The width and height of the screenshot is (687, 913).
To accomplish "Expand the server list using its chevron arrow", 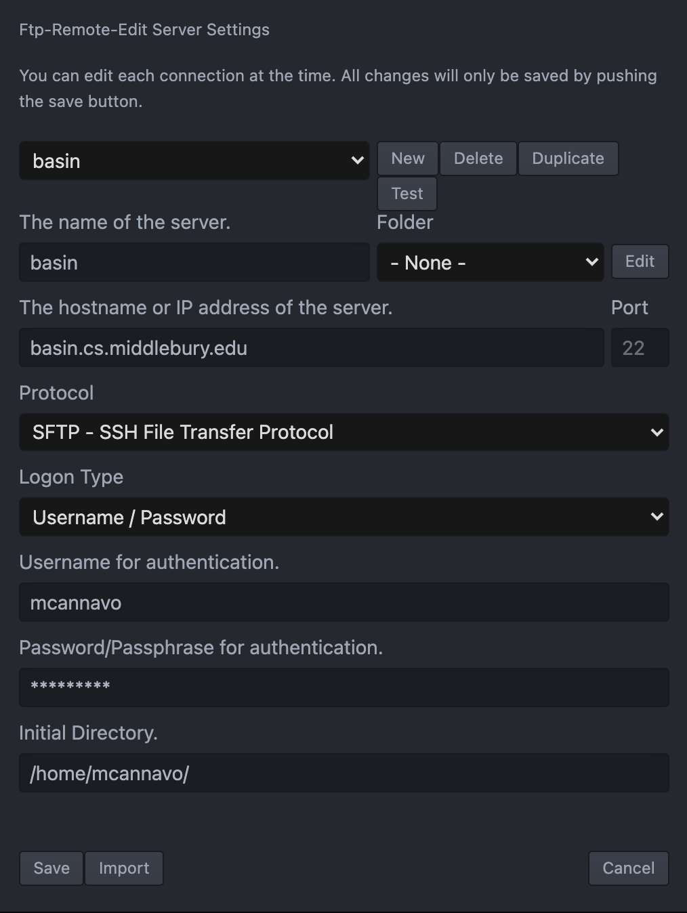I will click(357, 161).
